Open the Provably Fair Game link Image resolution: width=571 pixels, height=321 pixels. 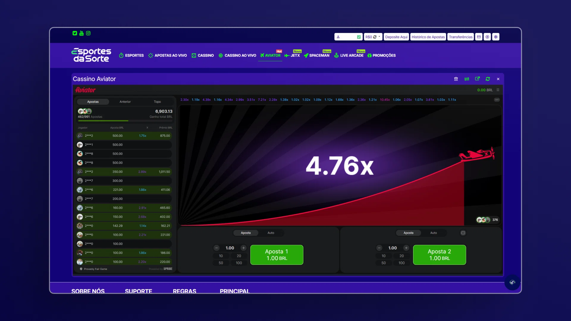pyautogui.click(x=93, y=269)
